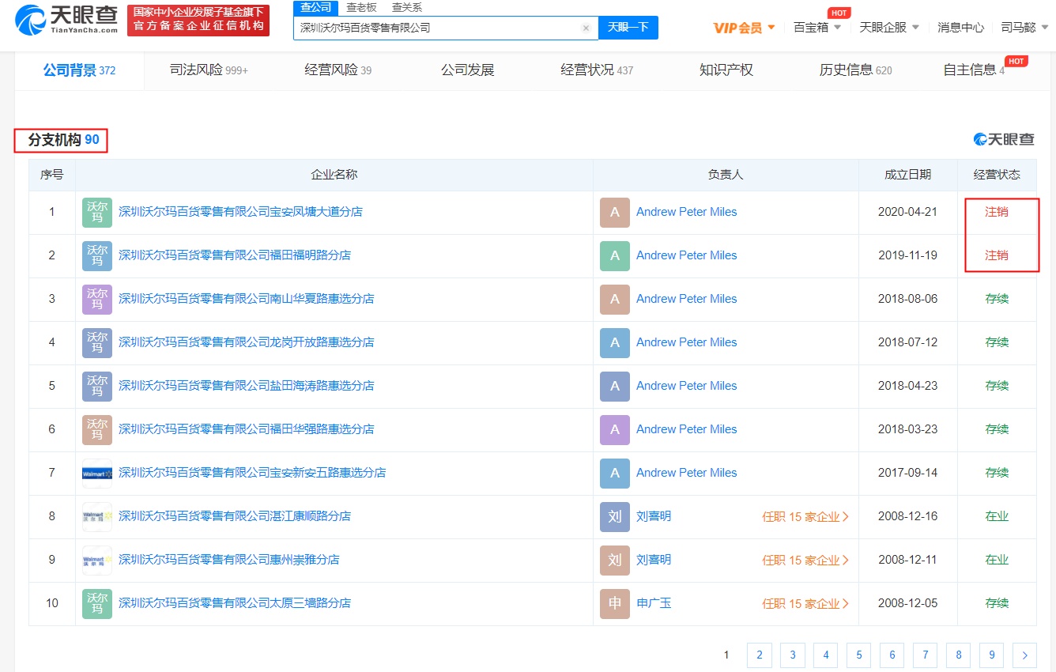Go to page 9 of branches

coord(992,655)
